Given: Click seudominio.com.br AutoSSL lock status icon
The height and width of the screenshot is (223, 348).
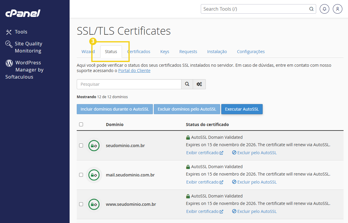Looking at the screenshot, I should coord(94,146).
